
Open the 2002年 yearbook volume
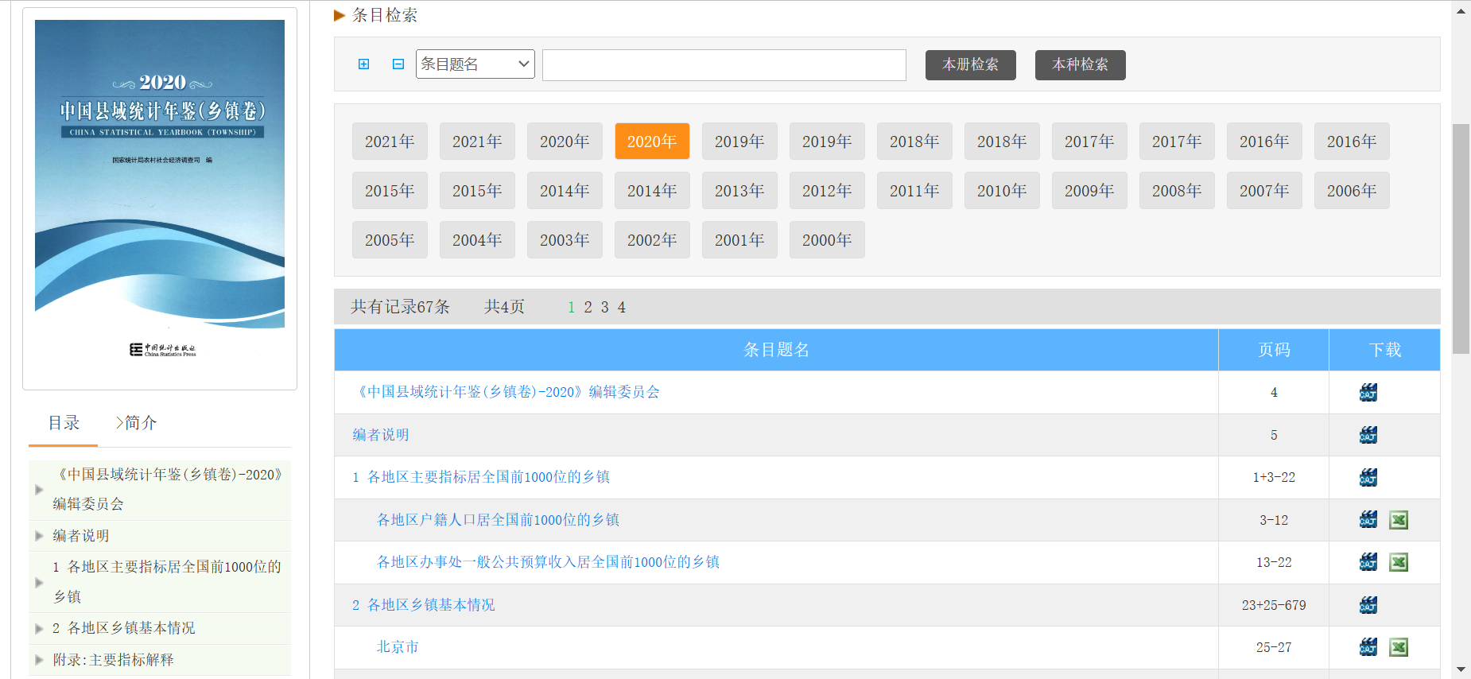point(652,240)
